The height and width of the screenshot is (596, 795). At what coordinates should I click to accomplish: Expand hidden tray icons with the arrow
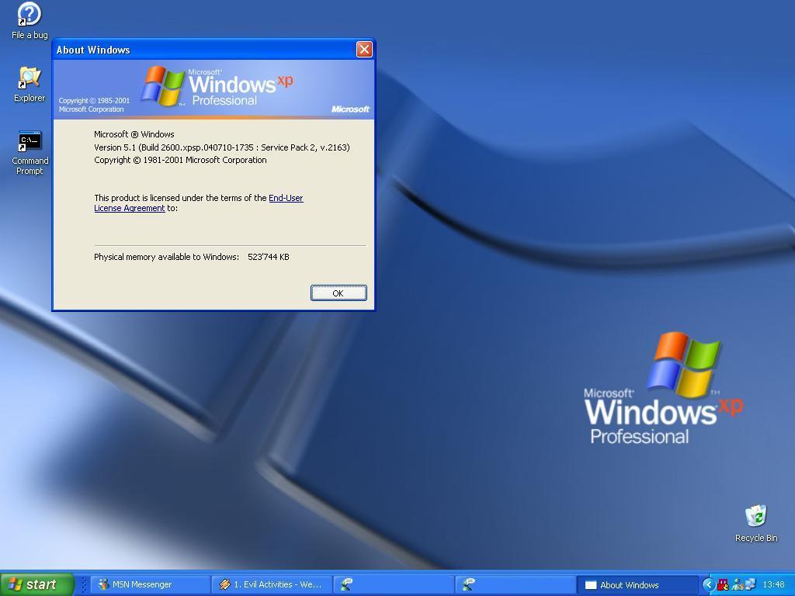[708, 585]
